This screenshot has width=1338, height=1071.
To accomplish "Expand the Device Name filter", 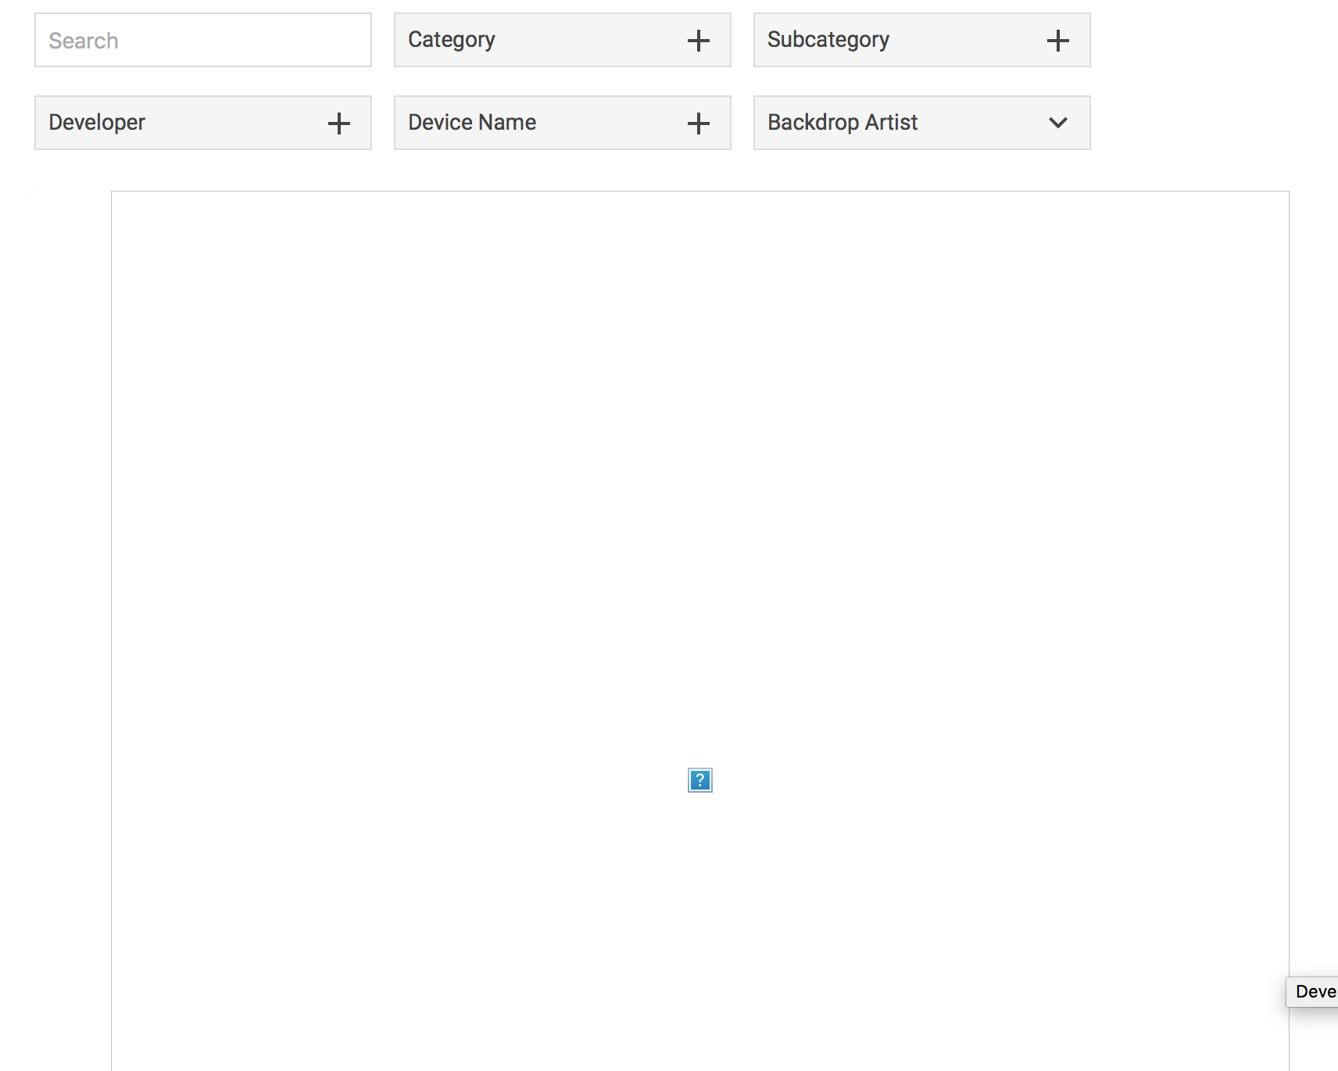I will click(x=563, y=123).
